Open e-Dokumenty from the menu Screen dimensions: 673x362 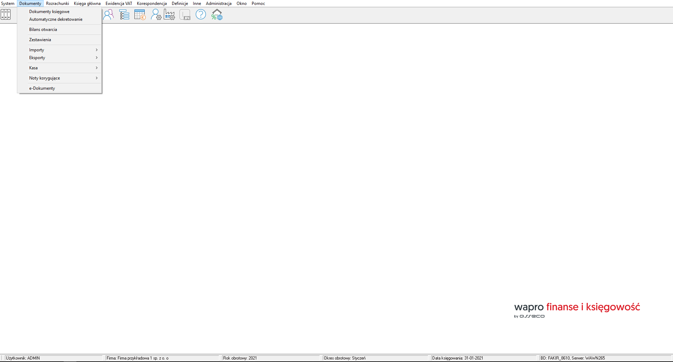(x=59, y=88)
